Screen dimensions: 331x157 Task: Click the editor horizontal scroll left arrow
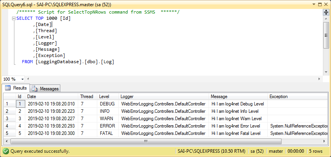click(x=28, y=79)
